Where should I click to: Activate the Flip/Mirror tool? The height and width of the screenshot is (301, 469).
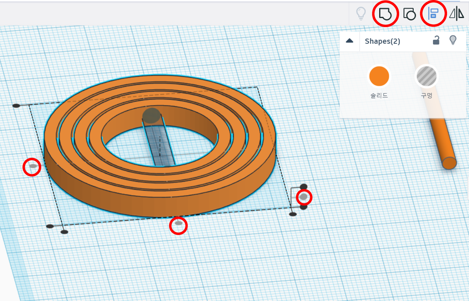pos(456,13)
